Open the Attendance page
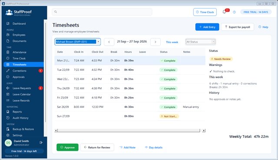The image size is (278, 160). [x=19, y=52]
